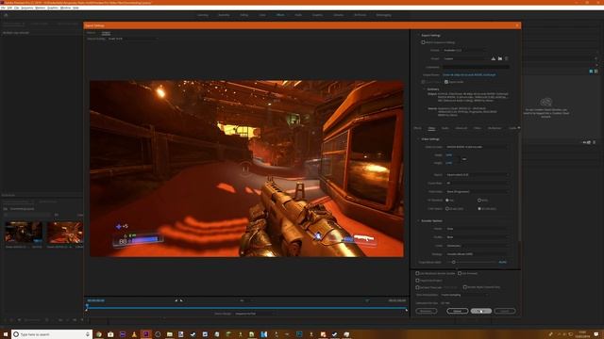Open the Editing workspace in Premiere's top bar
Screen dimensions: 604x339
click(x=243, y=15)
